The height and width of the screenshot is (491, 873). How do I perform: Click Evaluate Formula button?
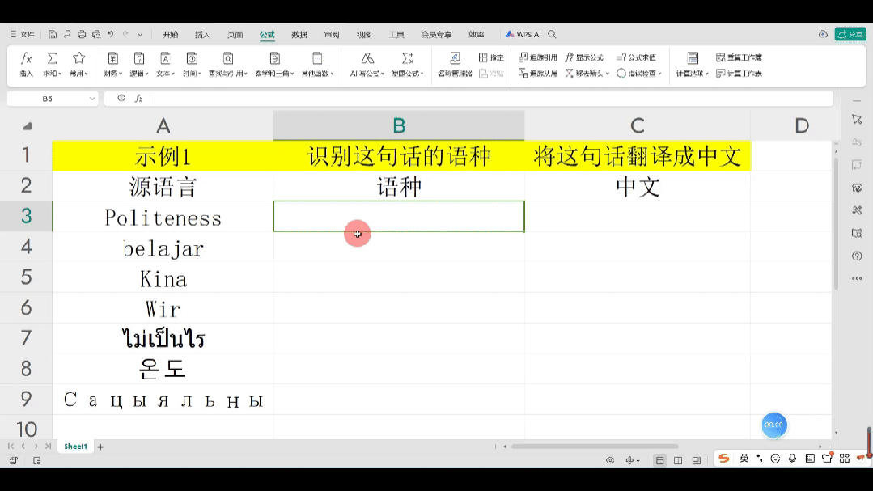(x=637, y=57)
